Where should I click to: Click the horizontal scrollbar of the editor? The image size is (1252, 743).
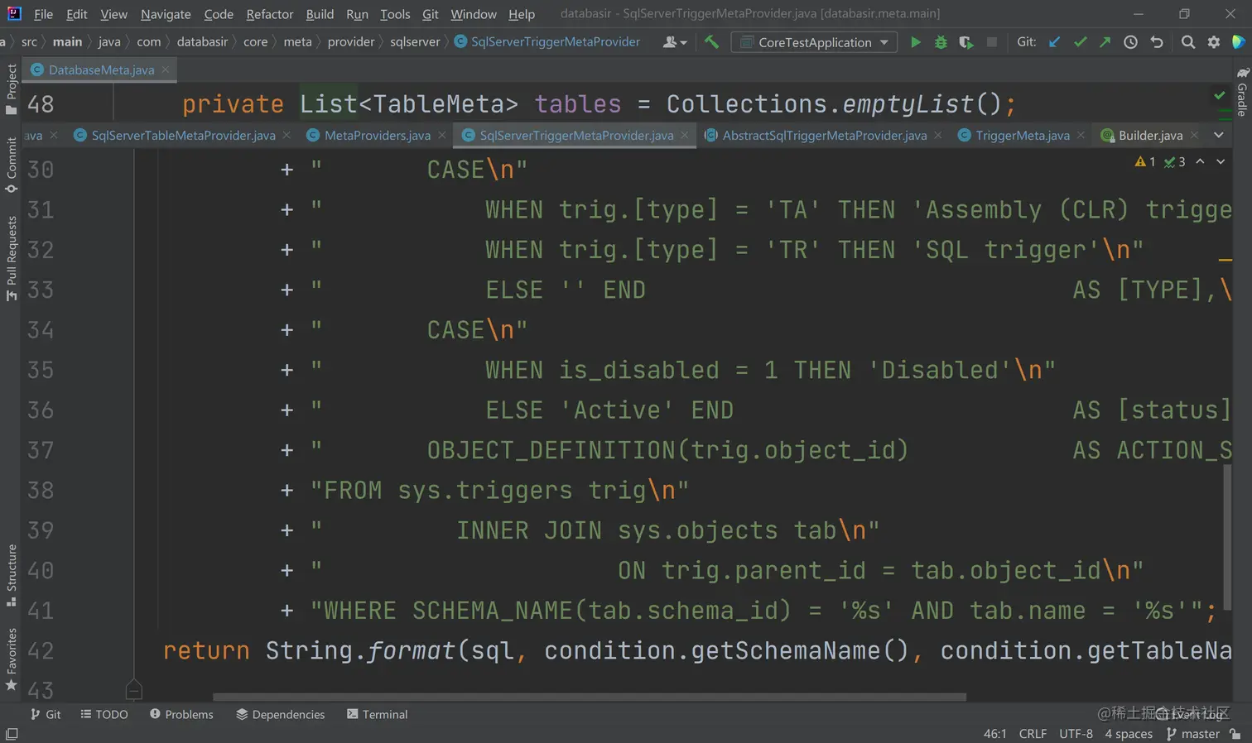click(x=590, y=697)
